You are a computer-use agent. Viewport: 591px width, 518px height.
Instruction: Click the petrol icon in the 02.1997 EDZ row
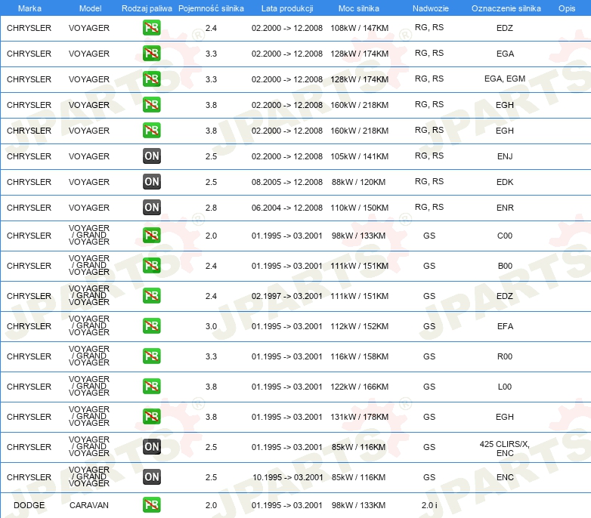(x=151, y=296)
